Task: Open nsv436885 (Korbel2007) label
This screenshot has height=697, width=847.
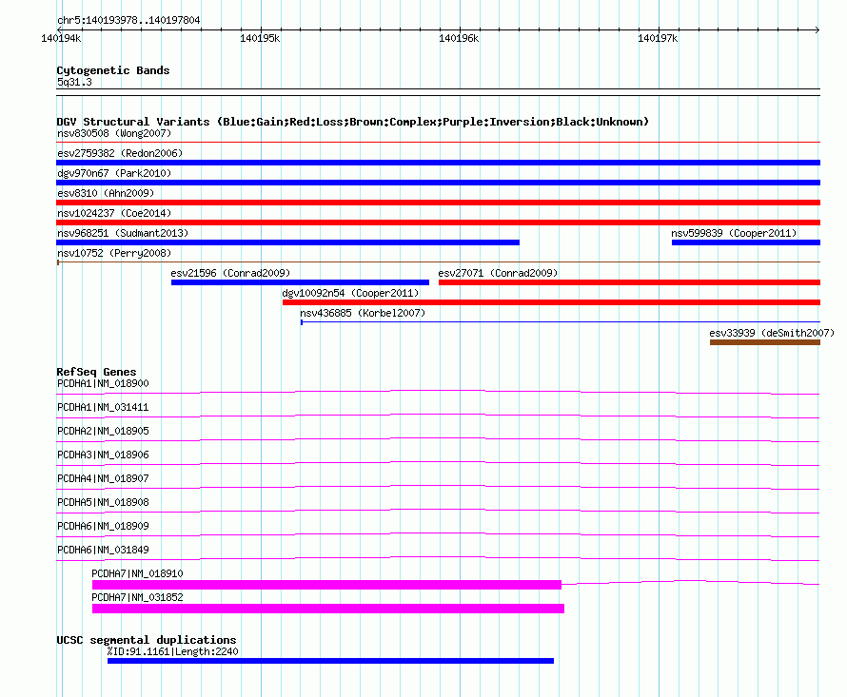Action: (363, 313)
